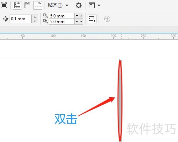
Task: Increase the X duplicate distance value
Action: tap(81, 16)
